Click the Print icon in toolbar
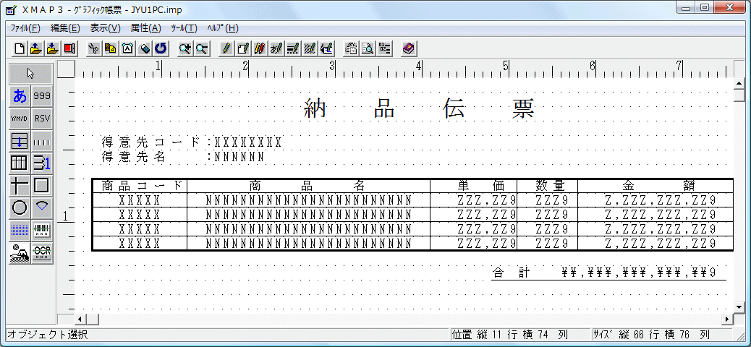Screen dimensions: 751x347 pyautogui.click(x=351, y=48)
